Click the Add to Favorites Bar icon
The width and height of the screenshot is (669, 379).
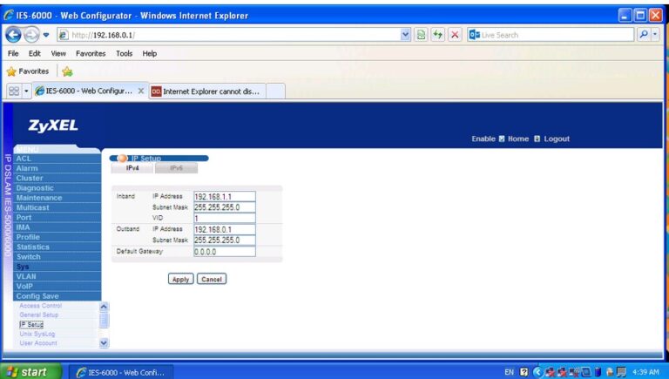(x=67, y=71)
